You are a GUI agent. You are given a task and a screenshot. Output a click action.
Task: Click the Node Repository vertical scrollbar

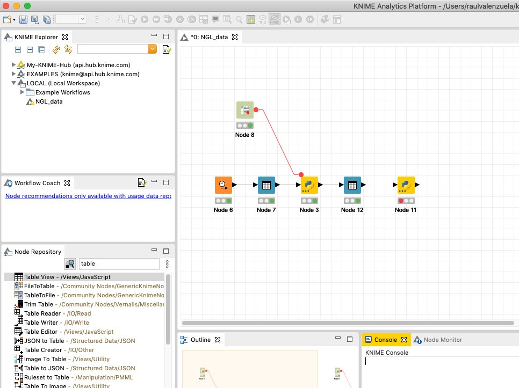[168, 309]
